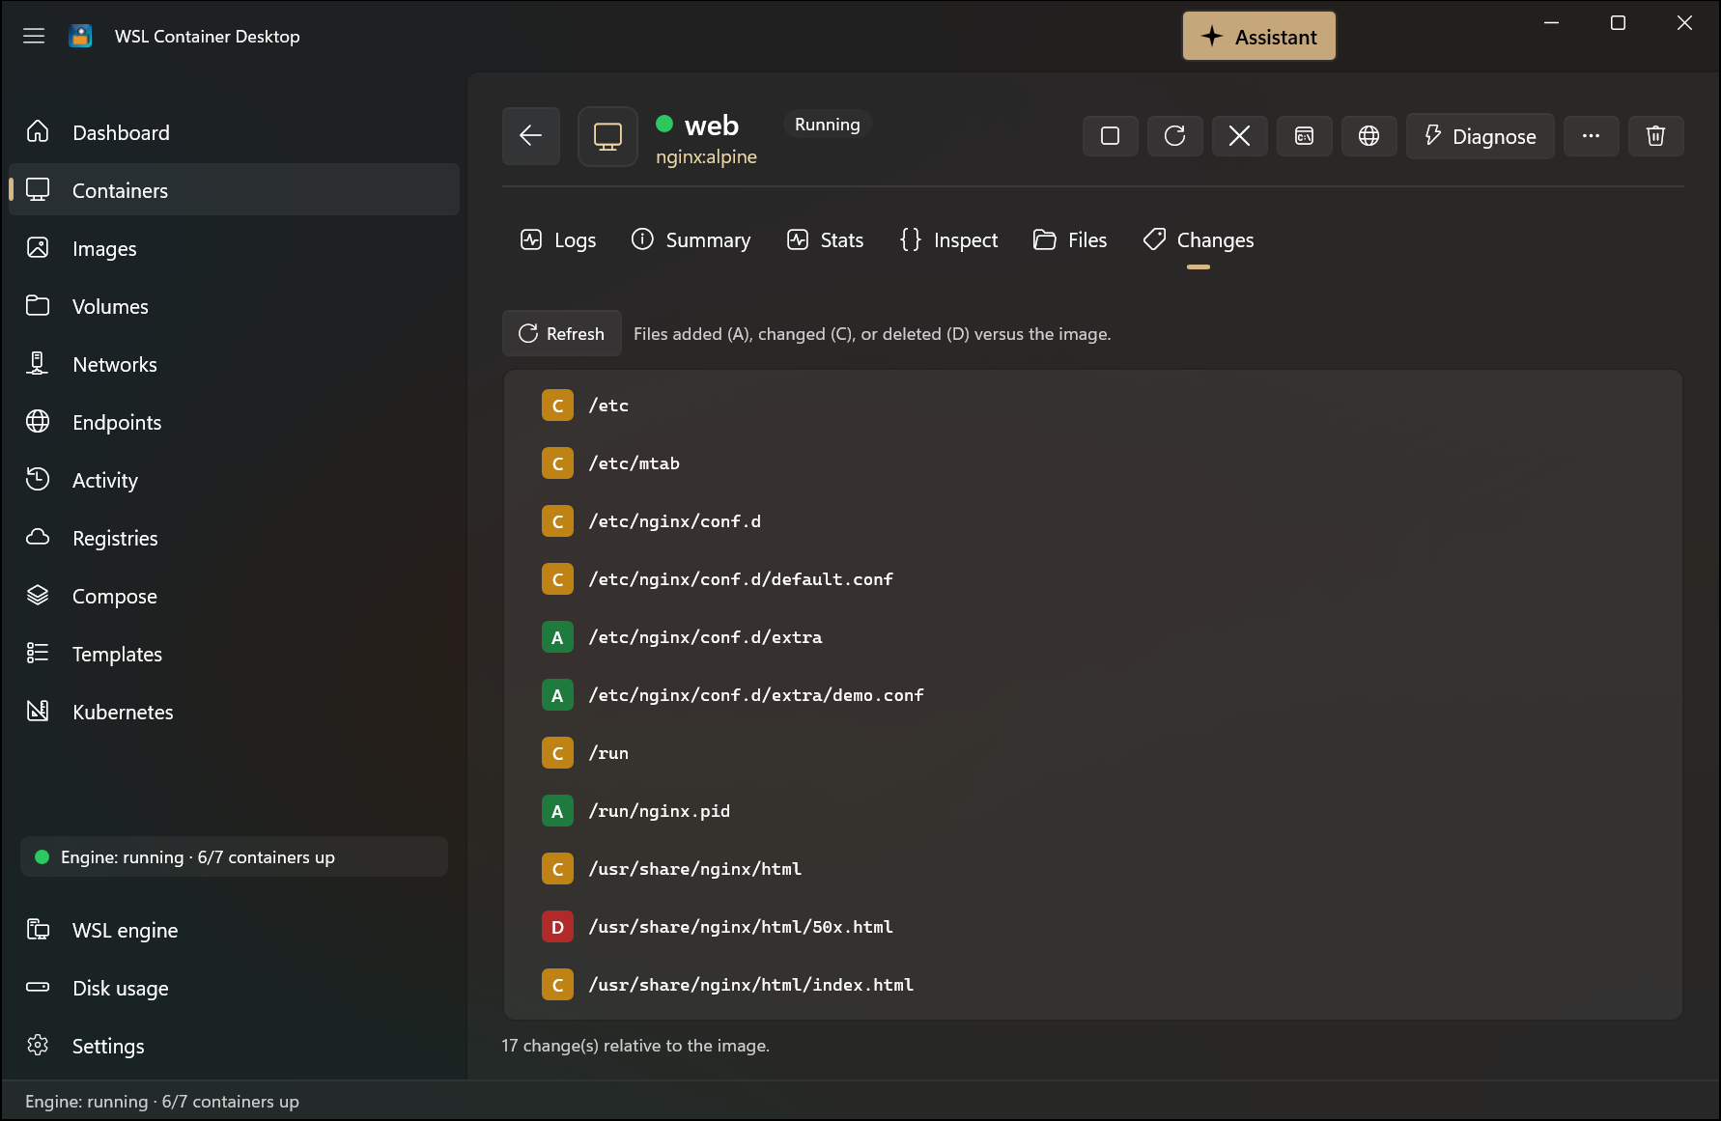The width and height of the screenshot is (1721, 1121).
Task: Open the hamburger navigation menu
Action: tap(34, 36)
